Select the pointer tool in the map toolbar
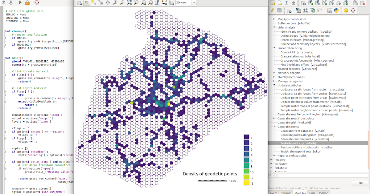The width and height of the screenshot is (370, 194). (x=87, y=2)
